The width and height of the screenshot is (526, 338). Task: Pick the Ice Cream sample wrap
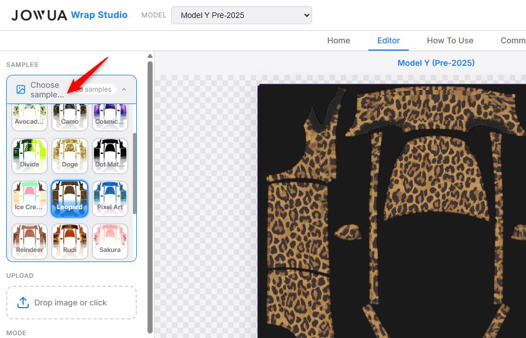coord(29,199)
